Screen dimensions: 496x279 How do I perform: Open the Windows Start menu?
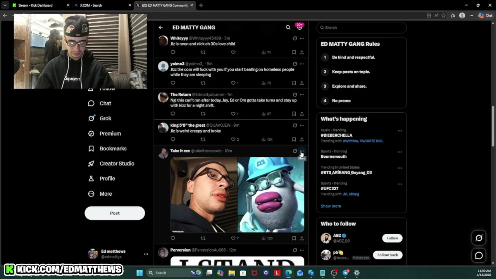(139, 273)
